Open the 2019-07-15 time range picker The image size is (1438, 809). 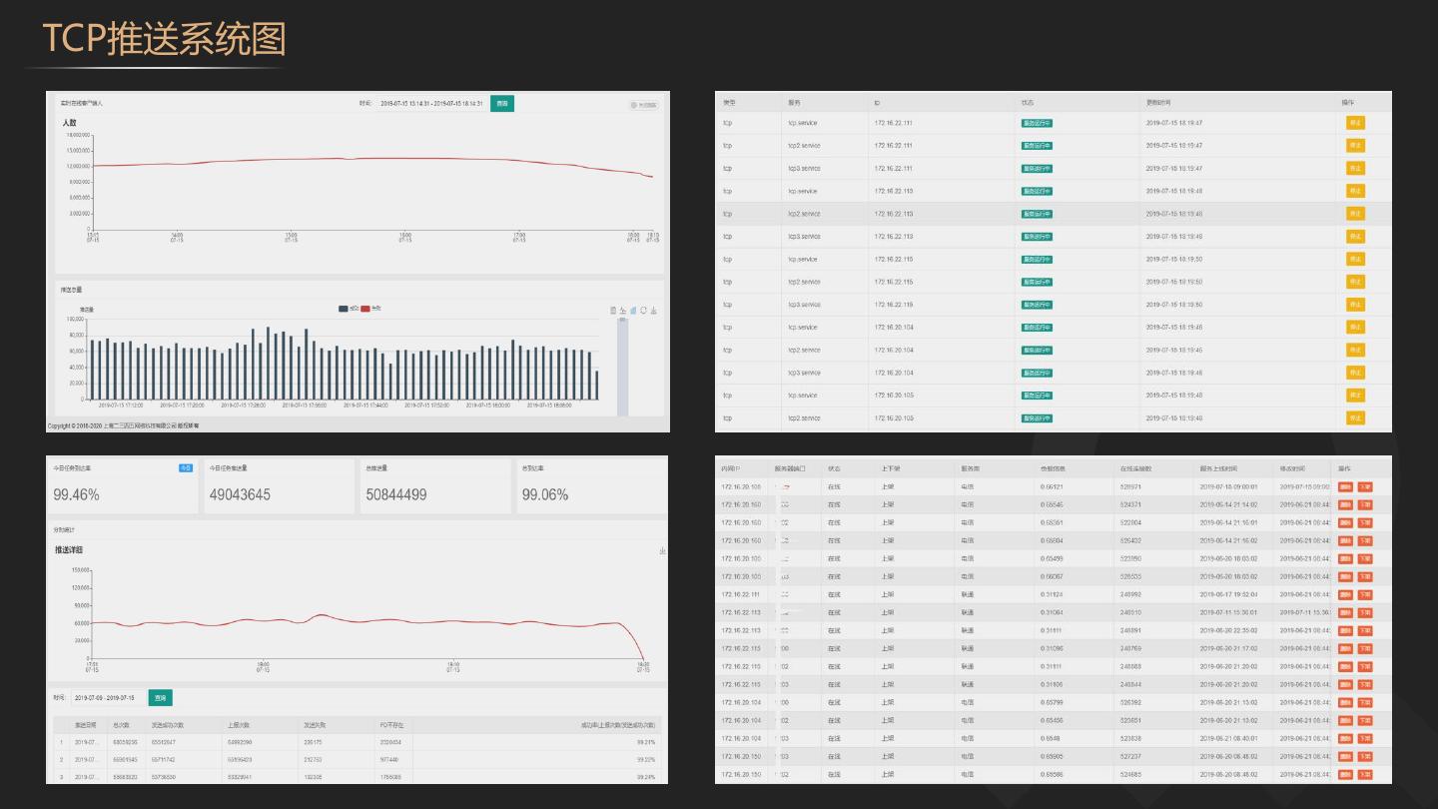(x=431, y=104)
